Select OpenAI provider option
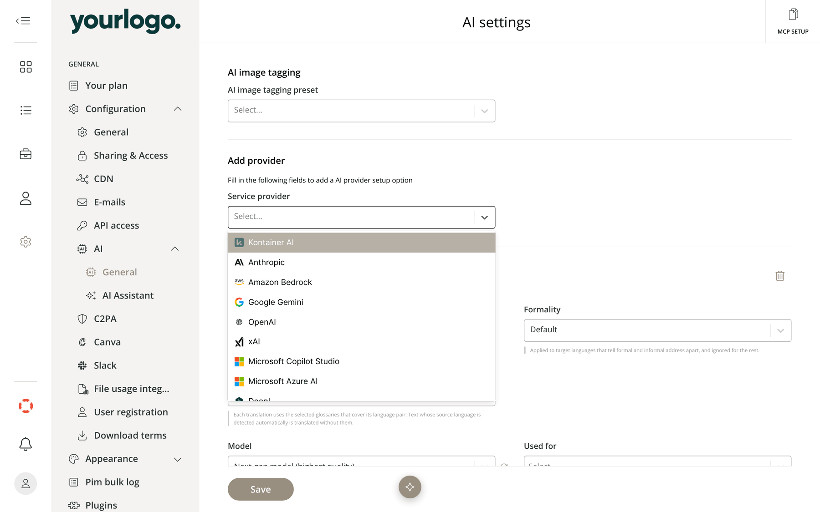 tap(361, 322)
